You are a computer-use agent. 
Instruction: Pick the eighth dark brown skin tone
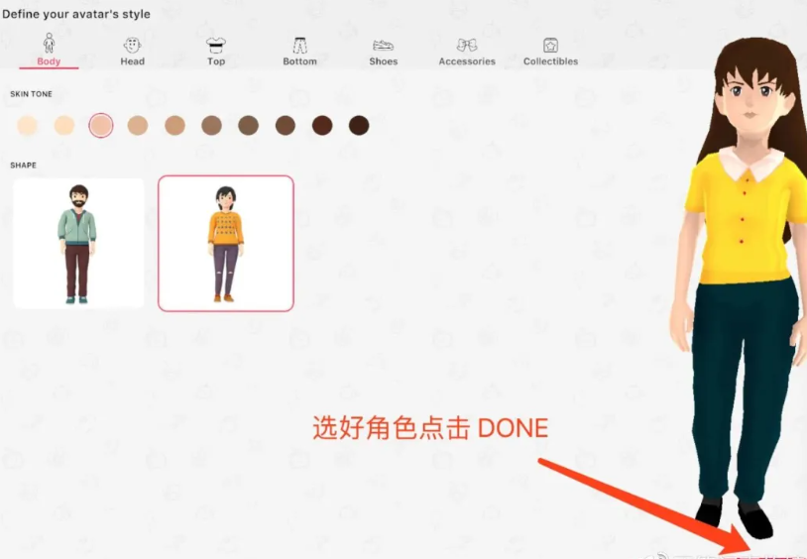pos(286,125)
